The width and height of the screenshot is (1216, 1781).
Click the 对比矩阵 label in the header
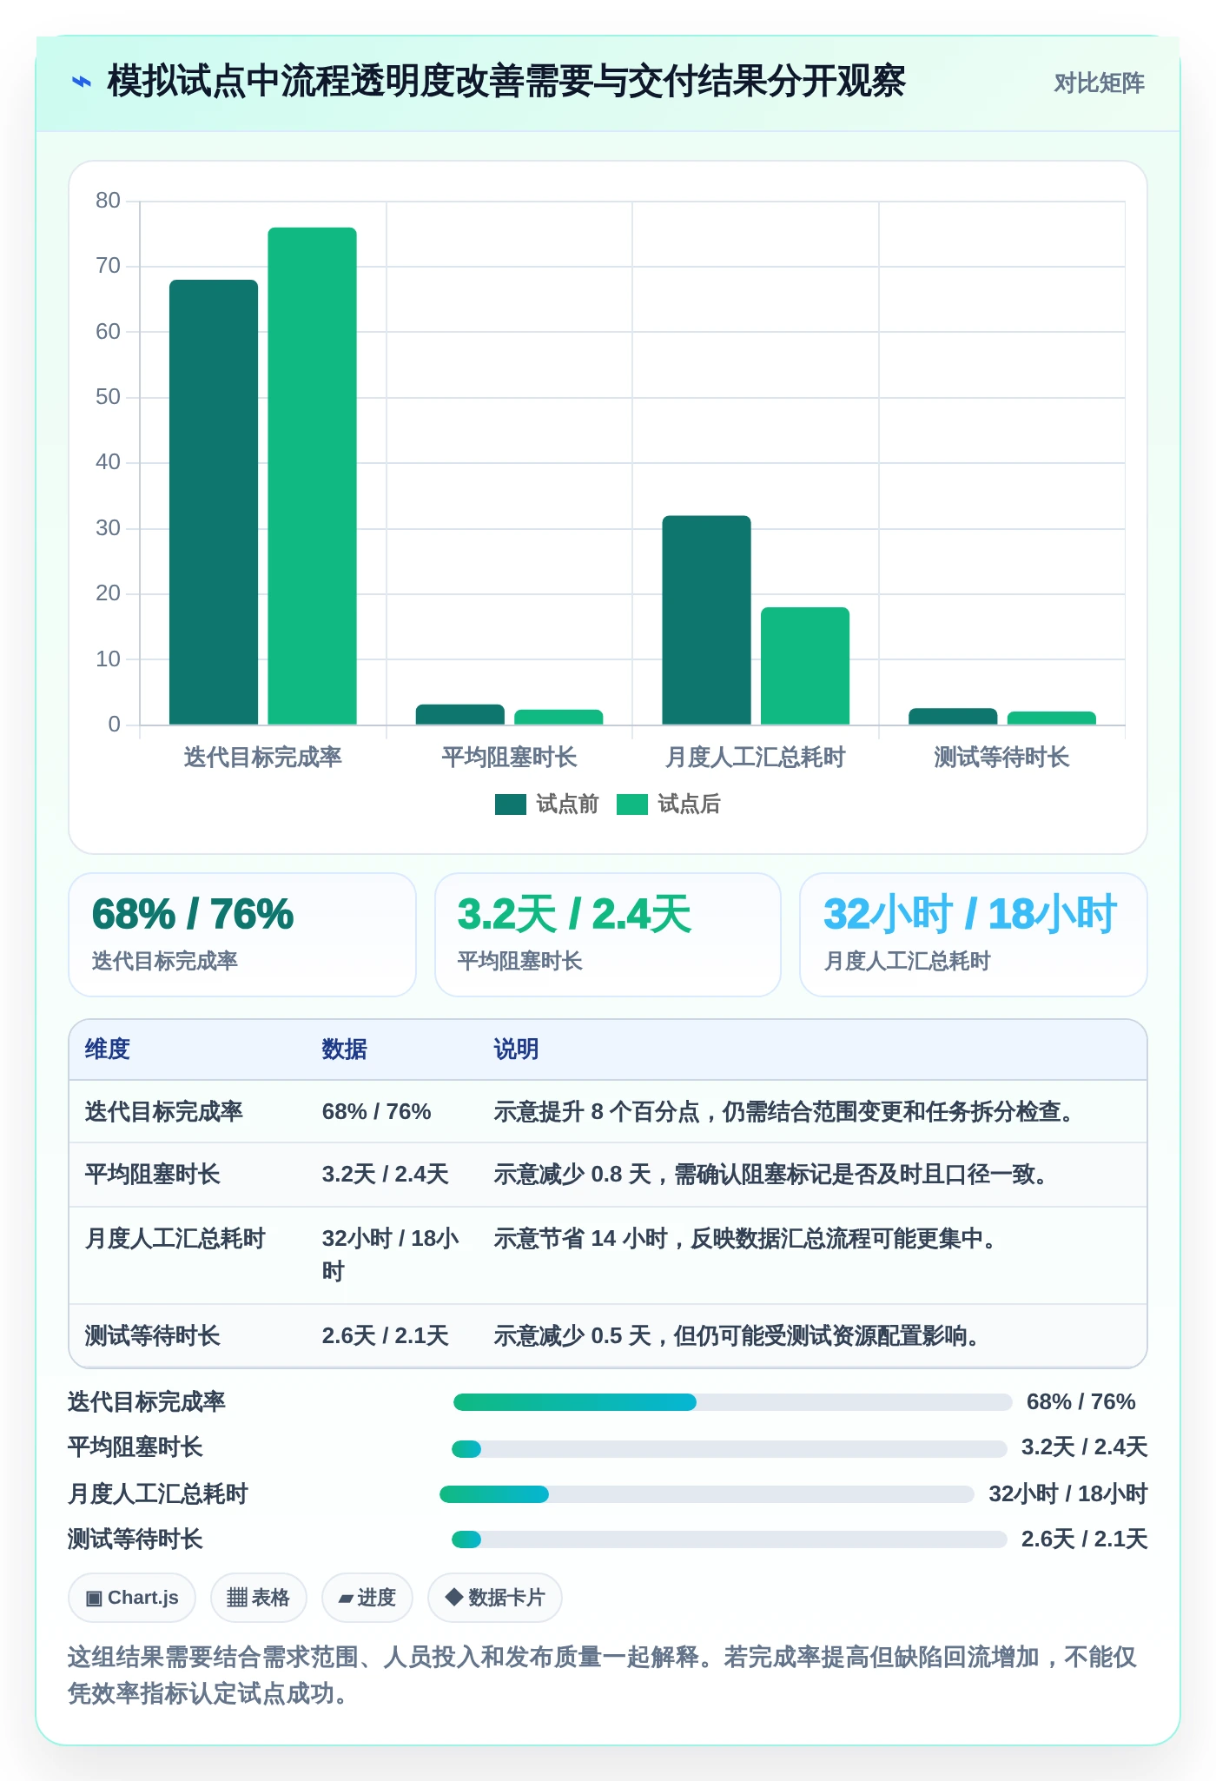1099,83
